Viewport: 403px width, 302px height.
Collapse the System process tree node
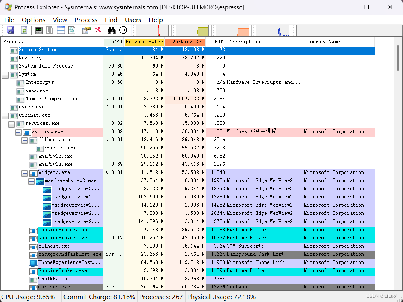point(5,75)
